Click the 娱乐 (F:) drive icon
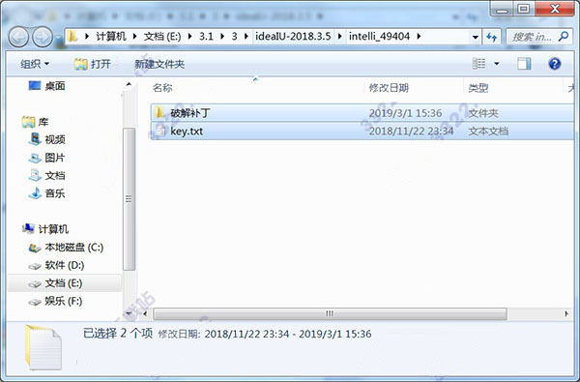Image resolution: width=580 pixels, height=382 pixels. (35, 302)
